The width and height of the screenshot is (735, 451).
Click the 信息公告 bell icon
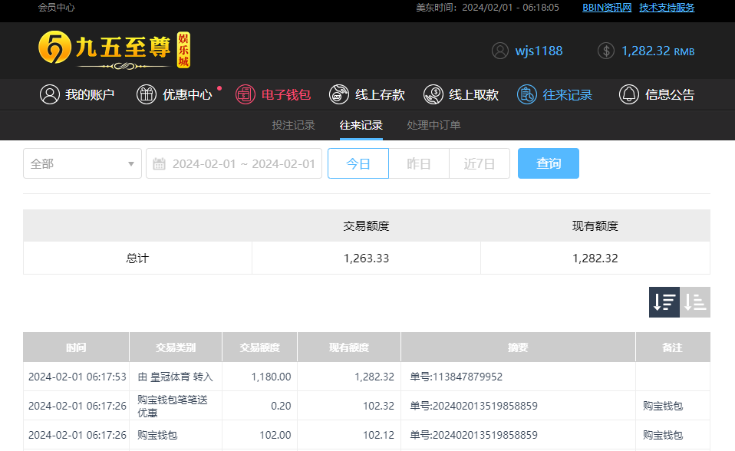(629, 94)
